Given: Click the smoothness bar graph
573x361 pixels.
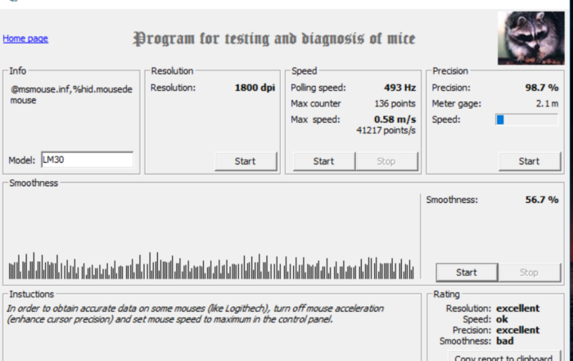Looking at the screenshot, I should (211, 266).
